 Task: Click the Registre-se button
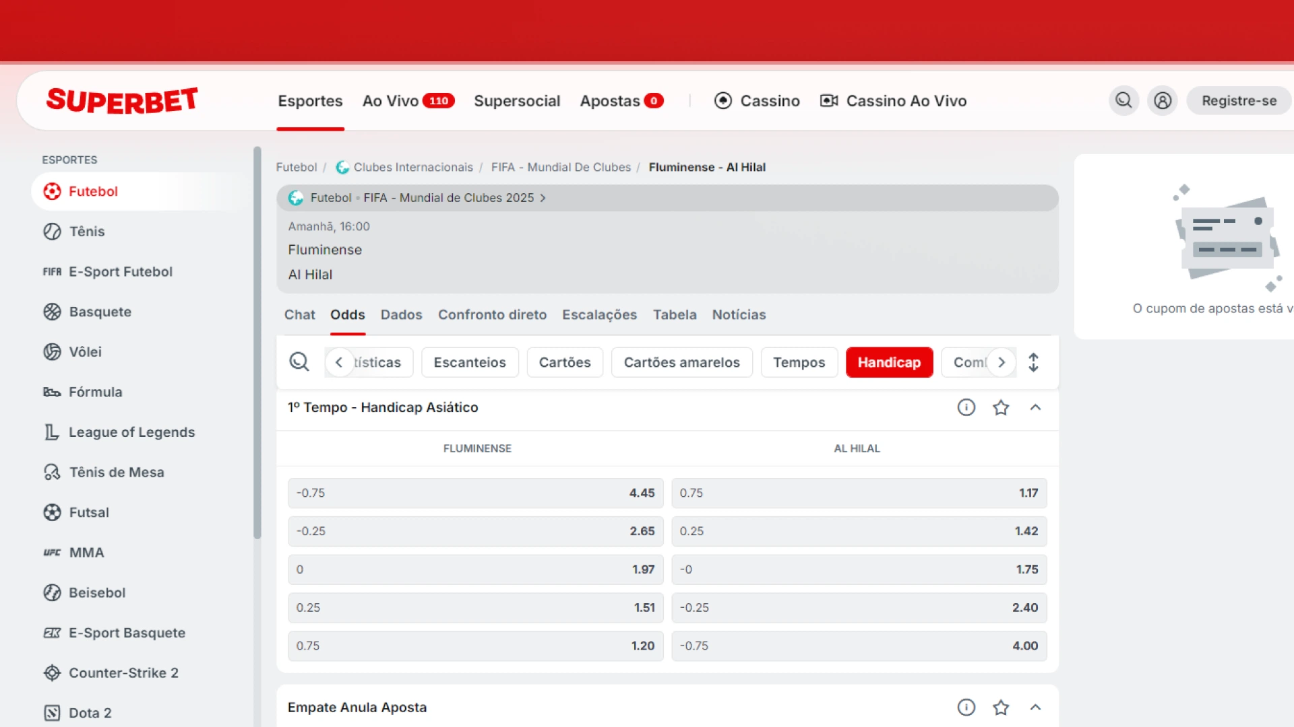(1239, 100)
